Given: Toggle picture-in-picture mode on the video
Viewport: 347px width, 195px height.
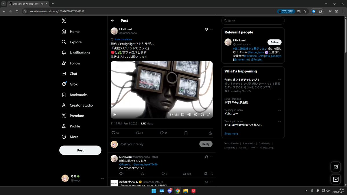Looking at the screenshot, I should click(x=202, y=114).
